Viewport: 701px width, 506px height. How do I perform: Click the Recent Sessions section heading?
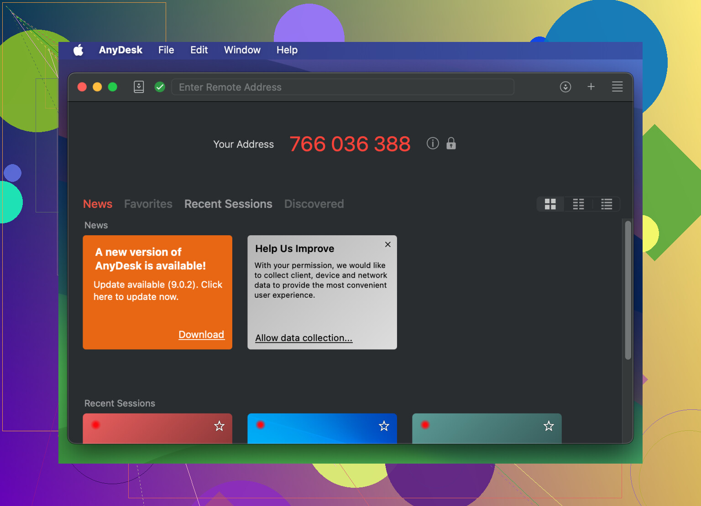tap(120, 403)
